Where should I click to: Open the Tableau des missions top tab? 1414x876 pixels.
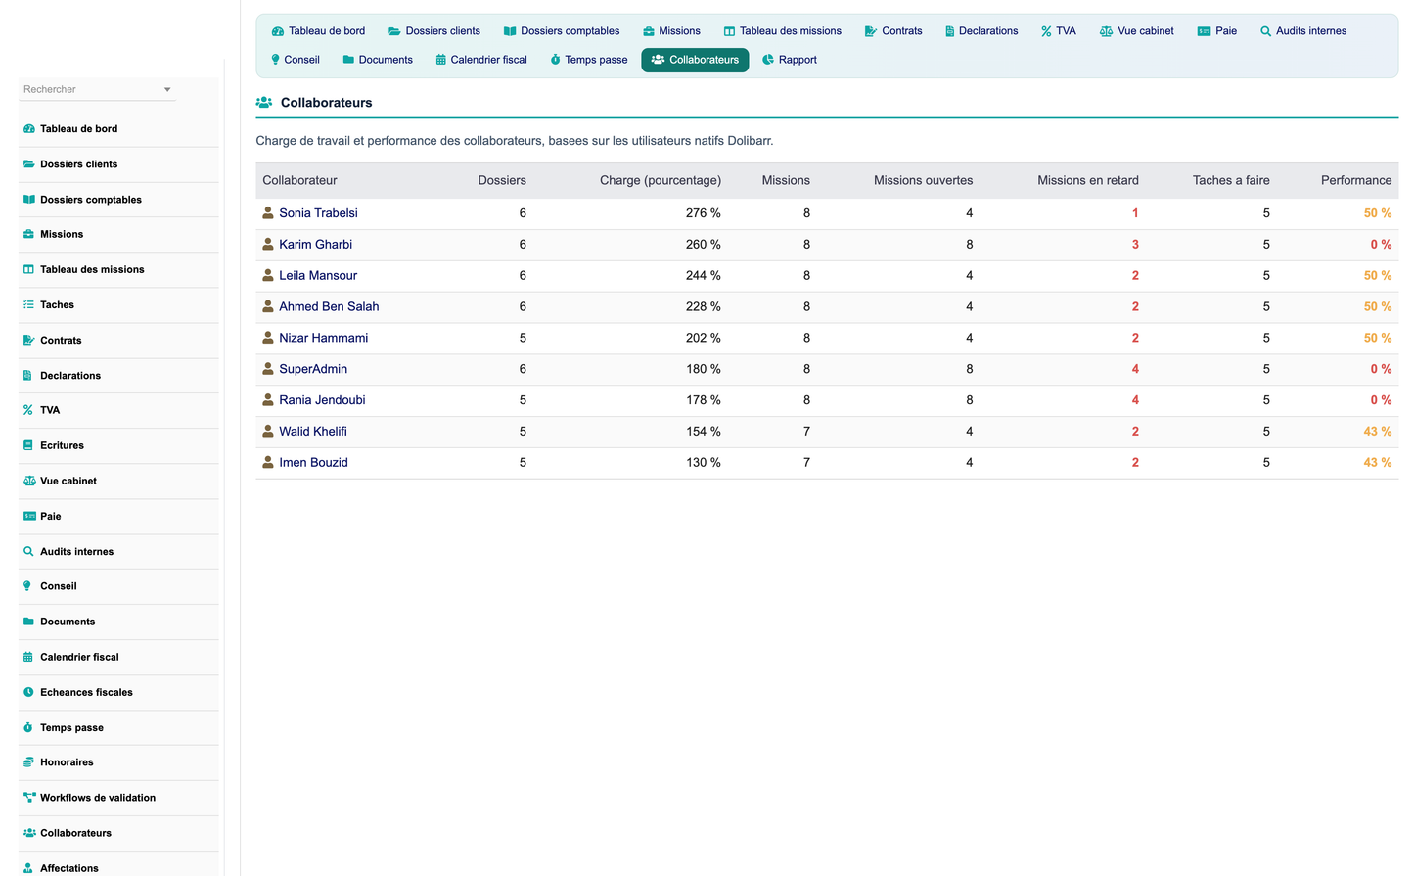(x=783, y=31)
